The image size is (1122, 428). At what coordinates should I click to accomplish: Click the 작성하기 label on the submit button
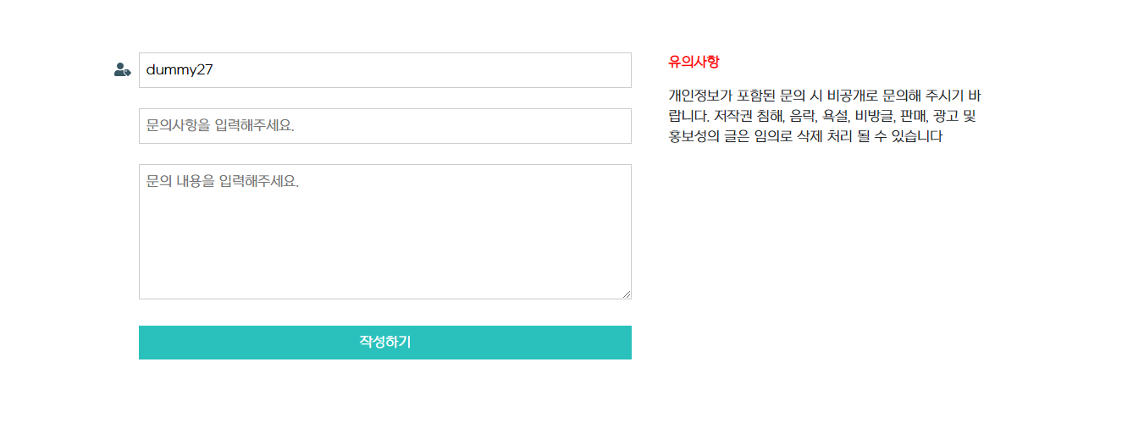pyautogui.click(x=385, y=343)
